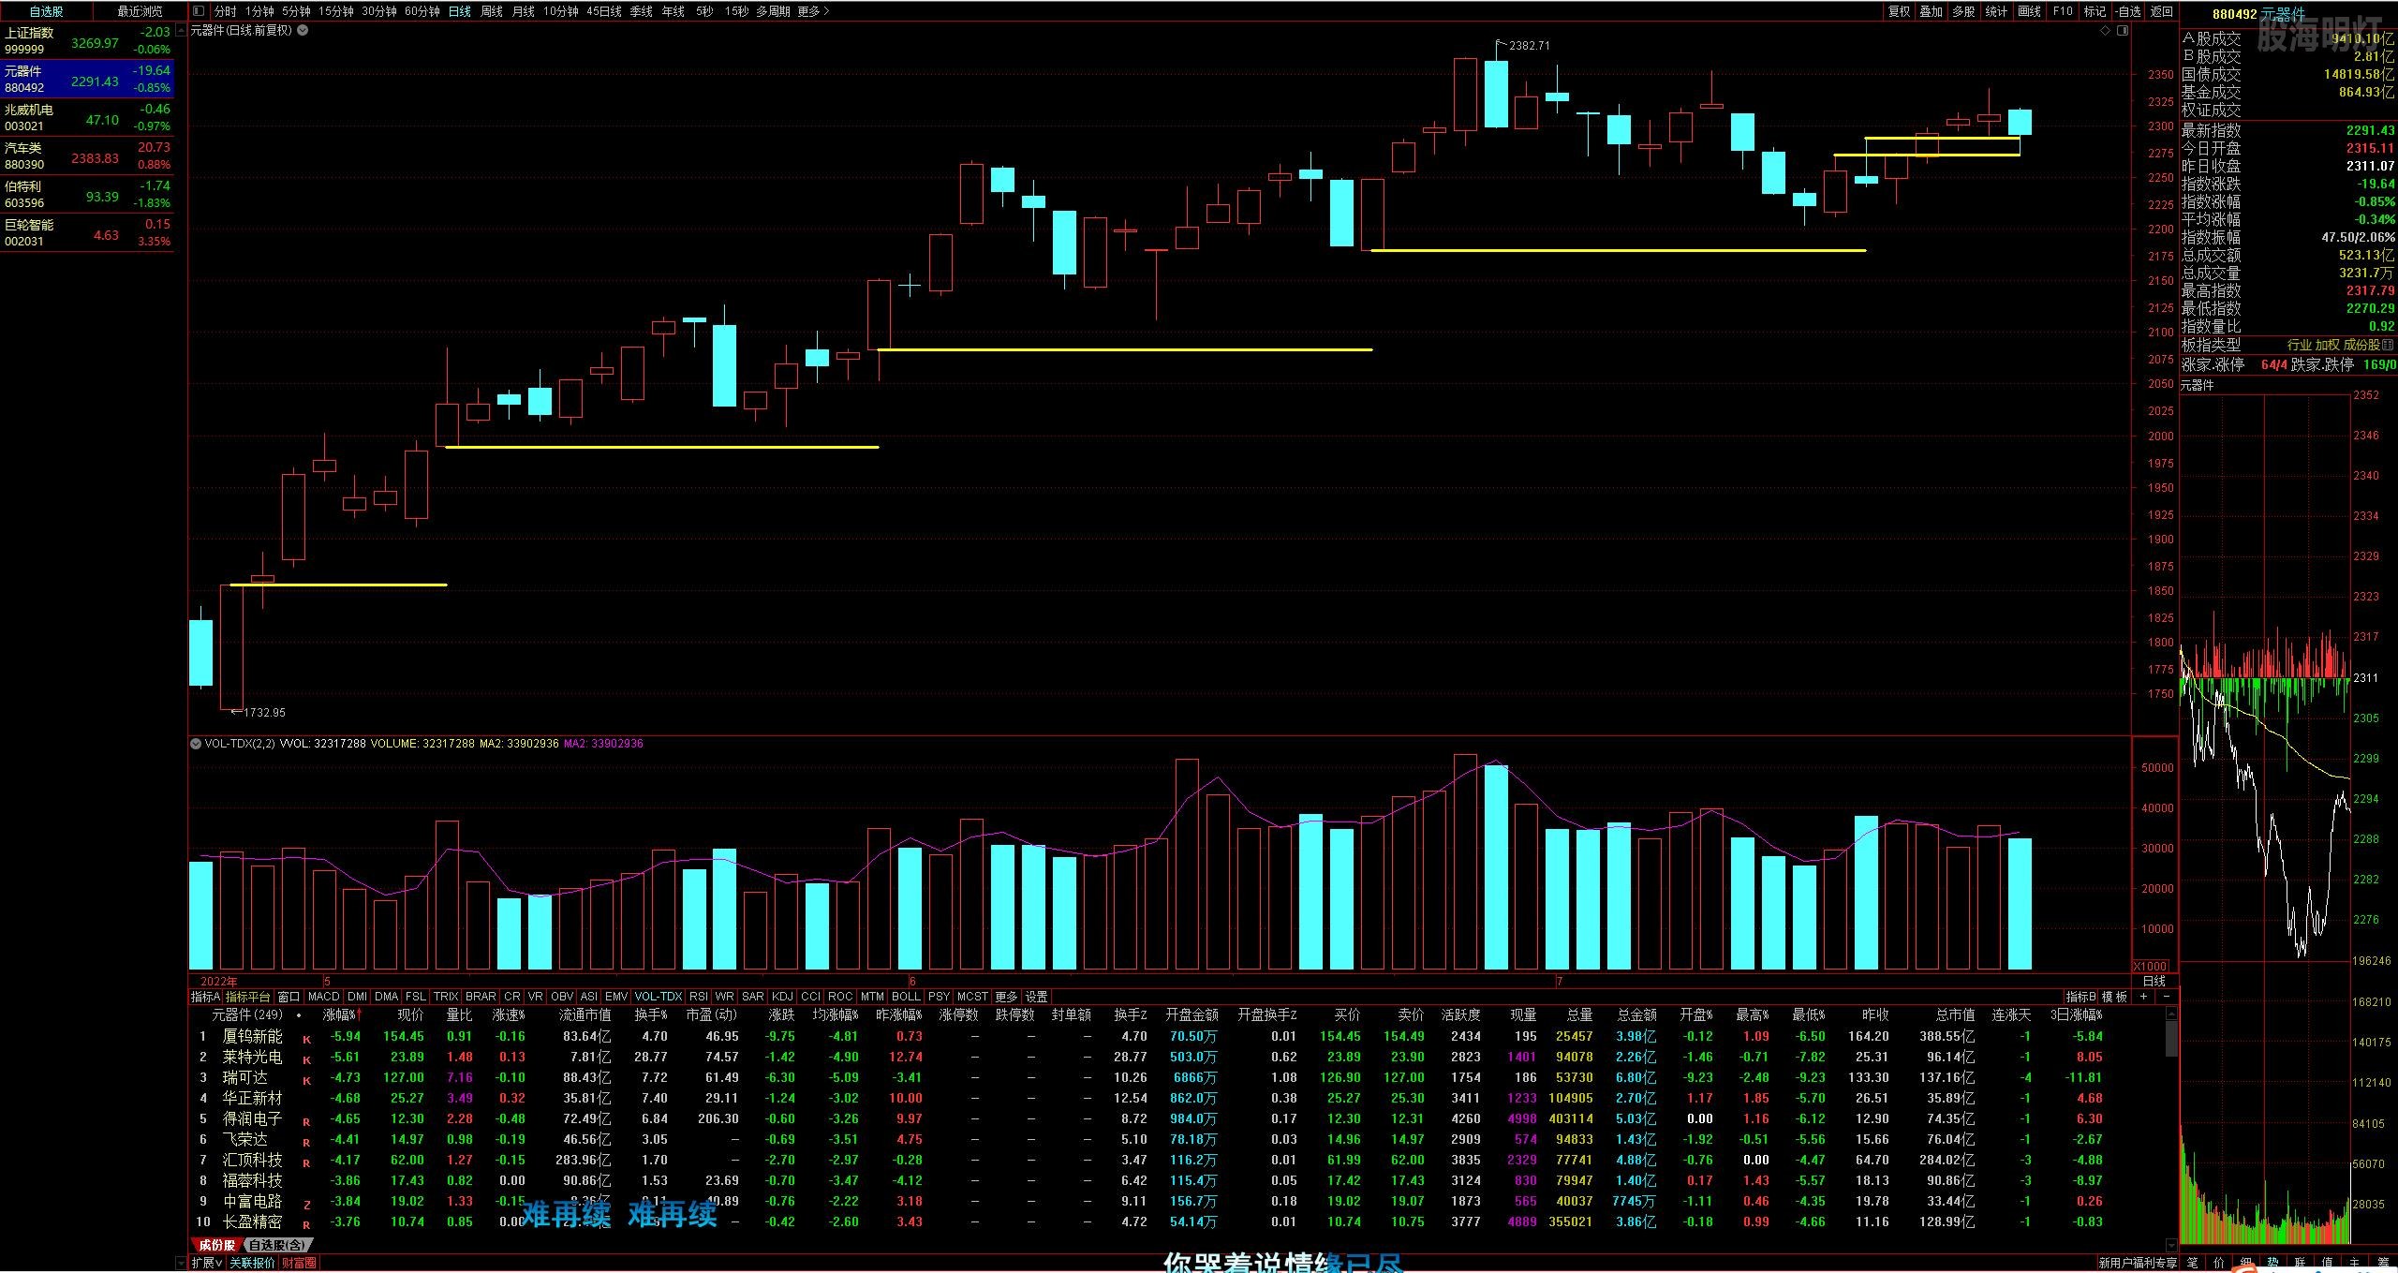Viewport: 2398px width, 1273px height.
Task: Click the 指标B tab
Action: [x=2080, y=997]
